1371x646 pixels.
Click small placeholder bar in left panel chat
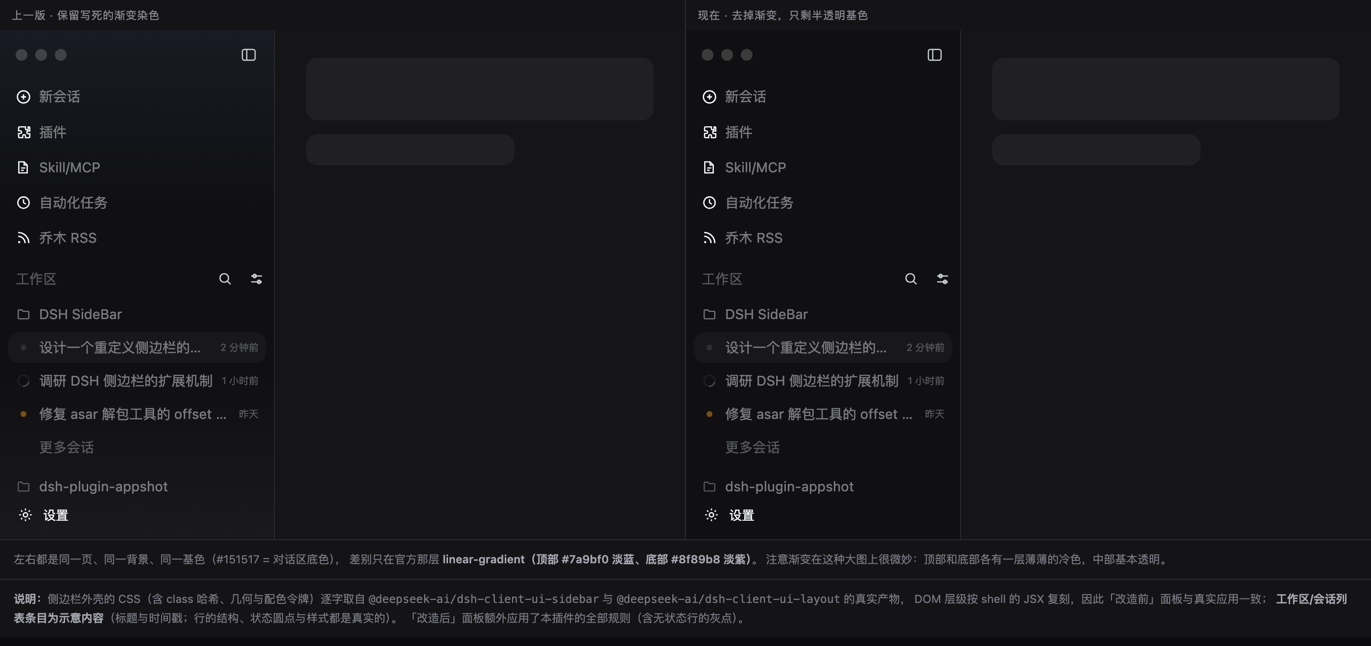410,150
